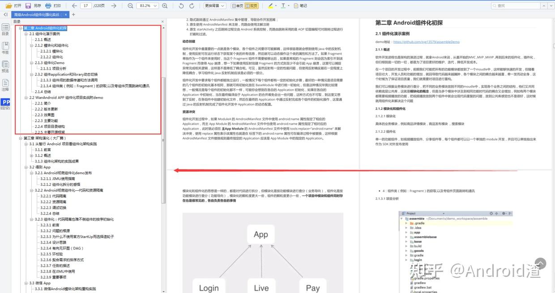
Task: Open the 笔记 notes tool
Action: coord(300,6)
